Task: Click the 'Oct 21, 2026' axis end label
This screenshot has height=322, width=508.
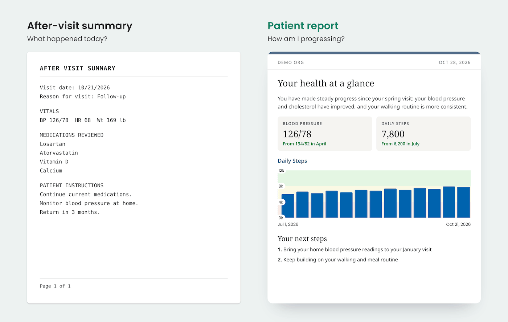Action: [458, 224]
